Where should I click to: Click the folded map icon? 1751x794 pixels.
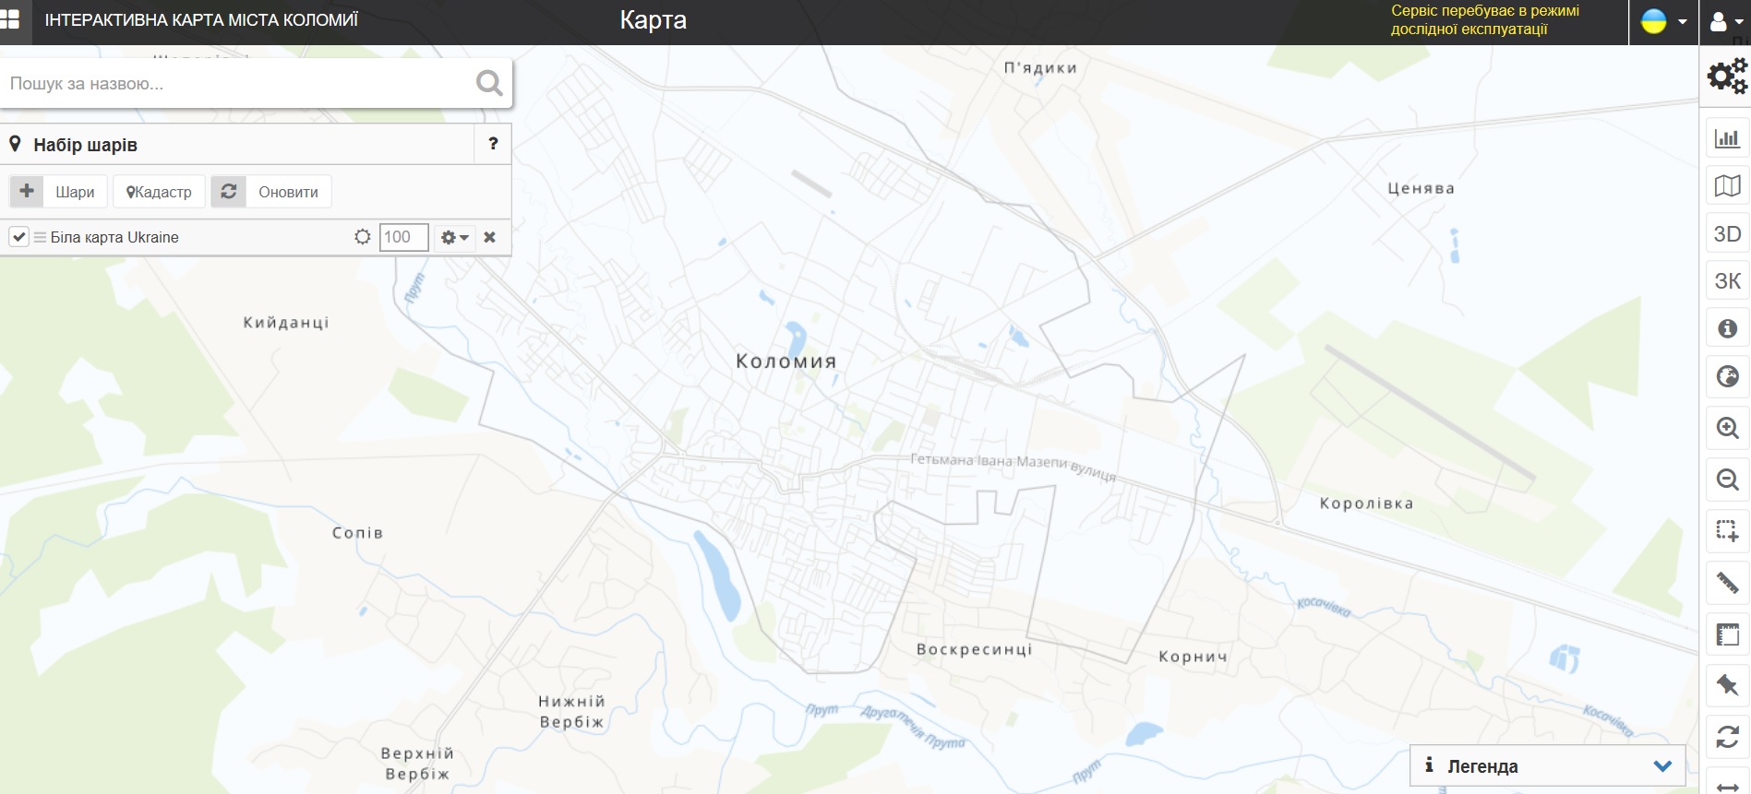1726,186
